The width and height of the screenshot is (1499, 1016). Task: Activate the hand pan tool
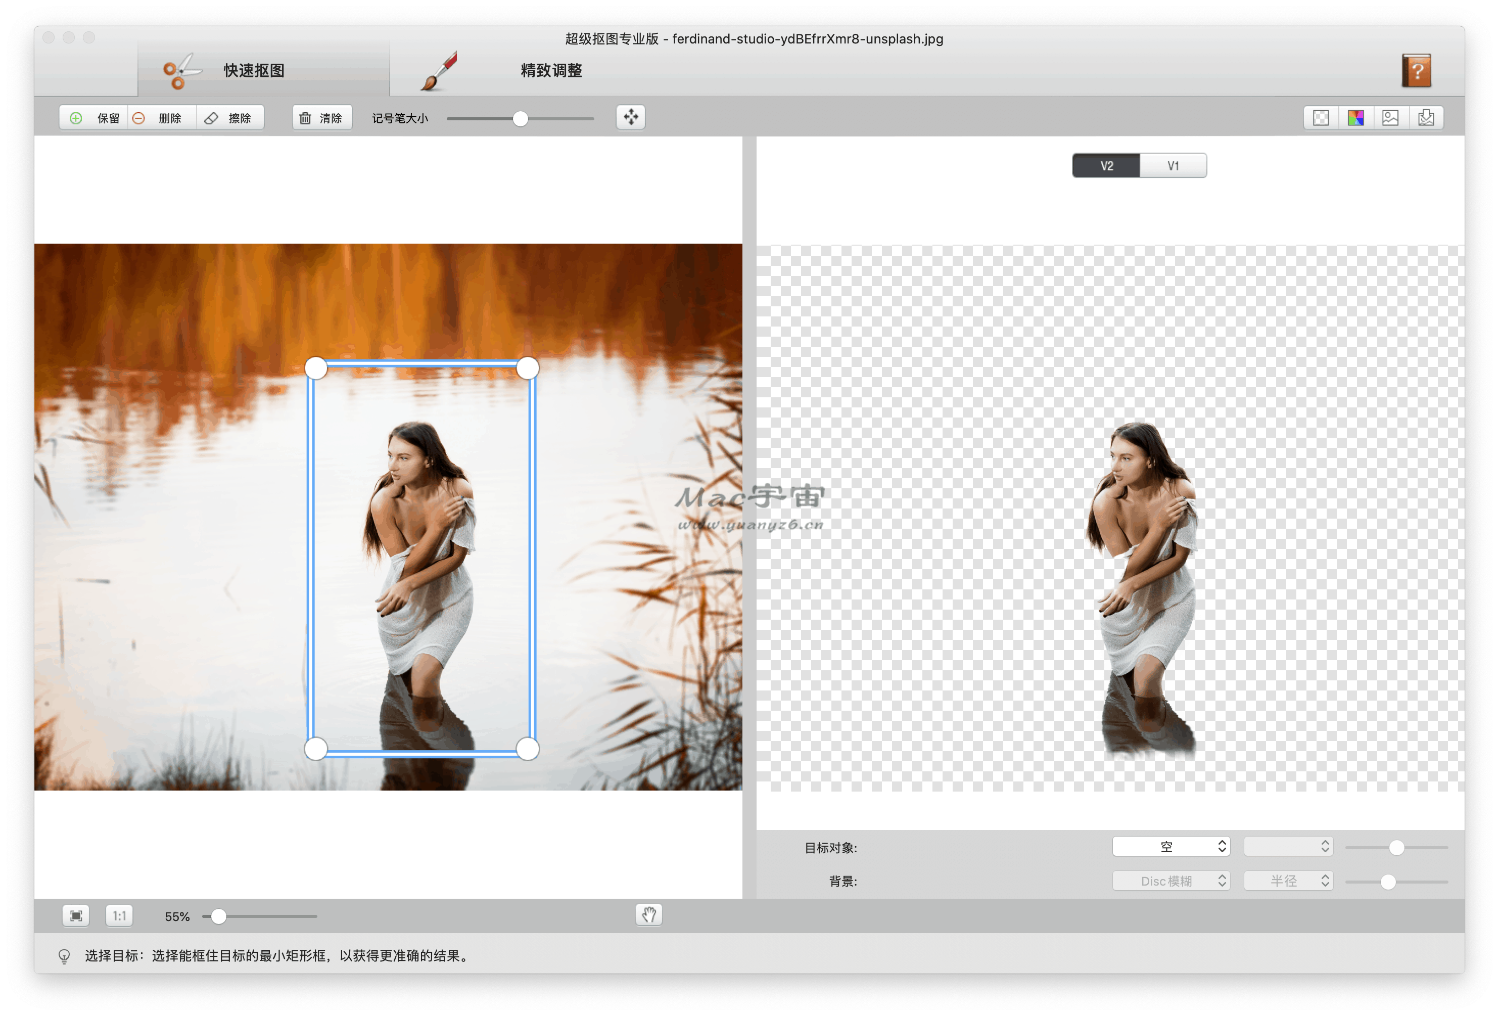(648, 915)
